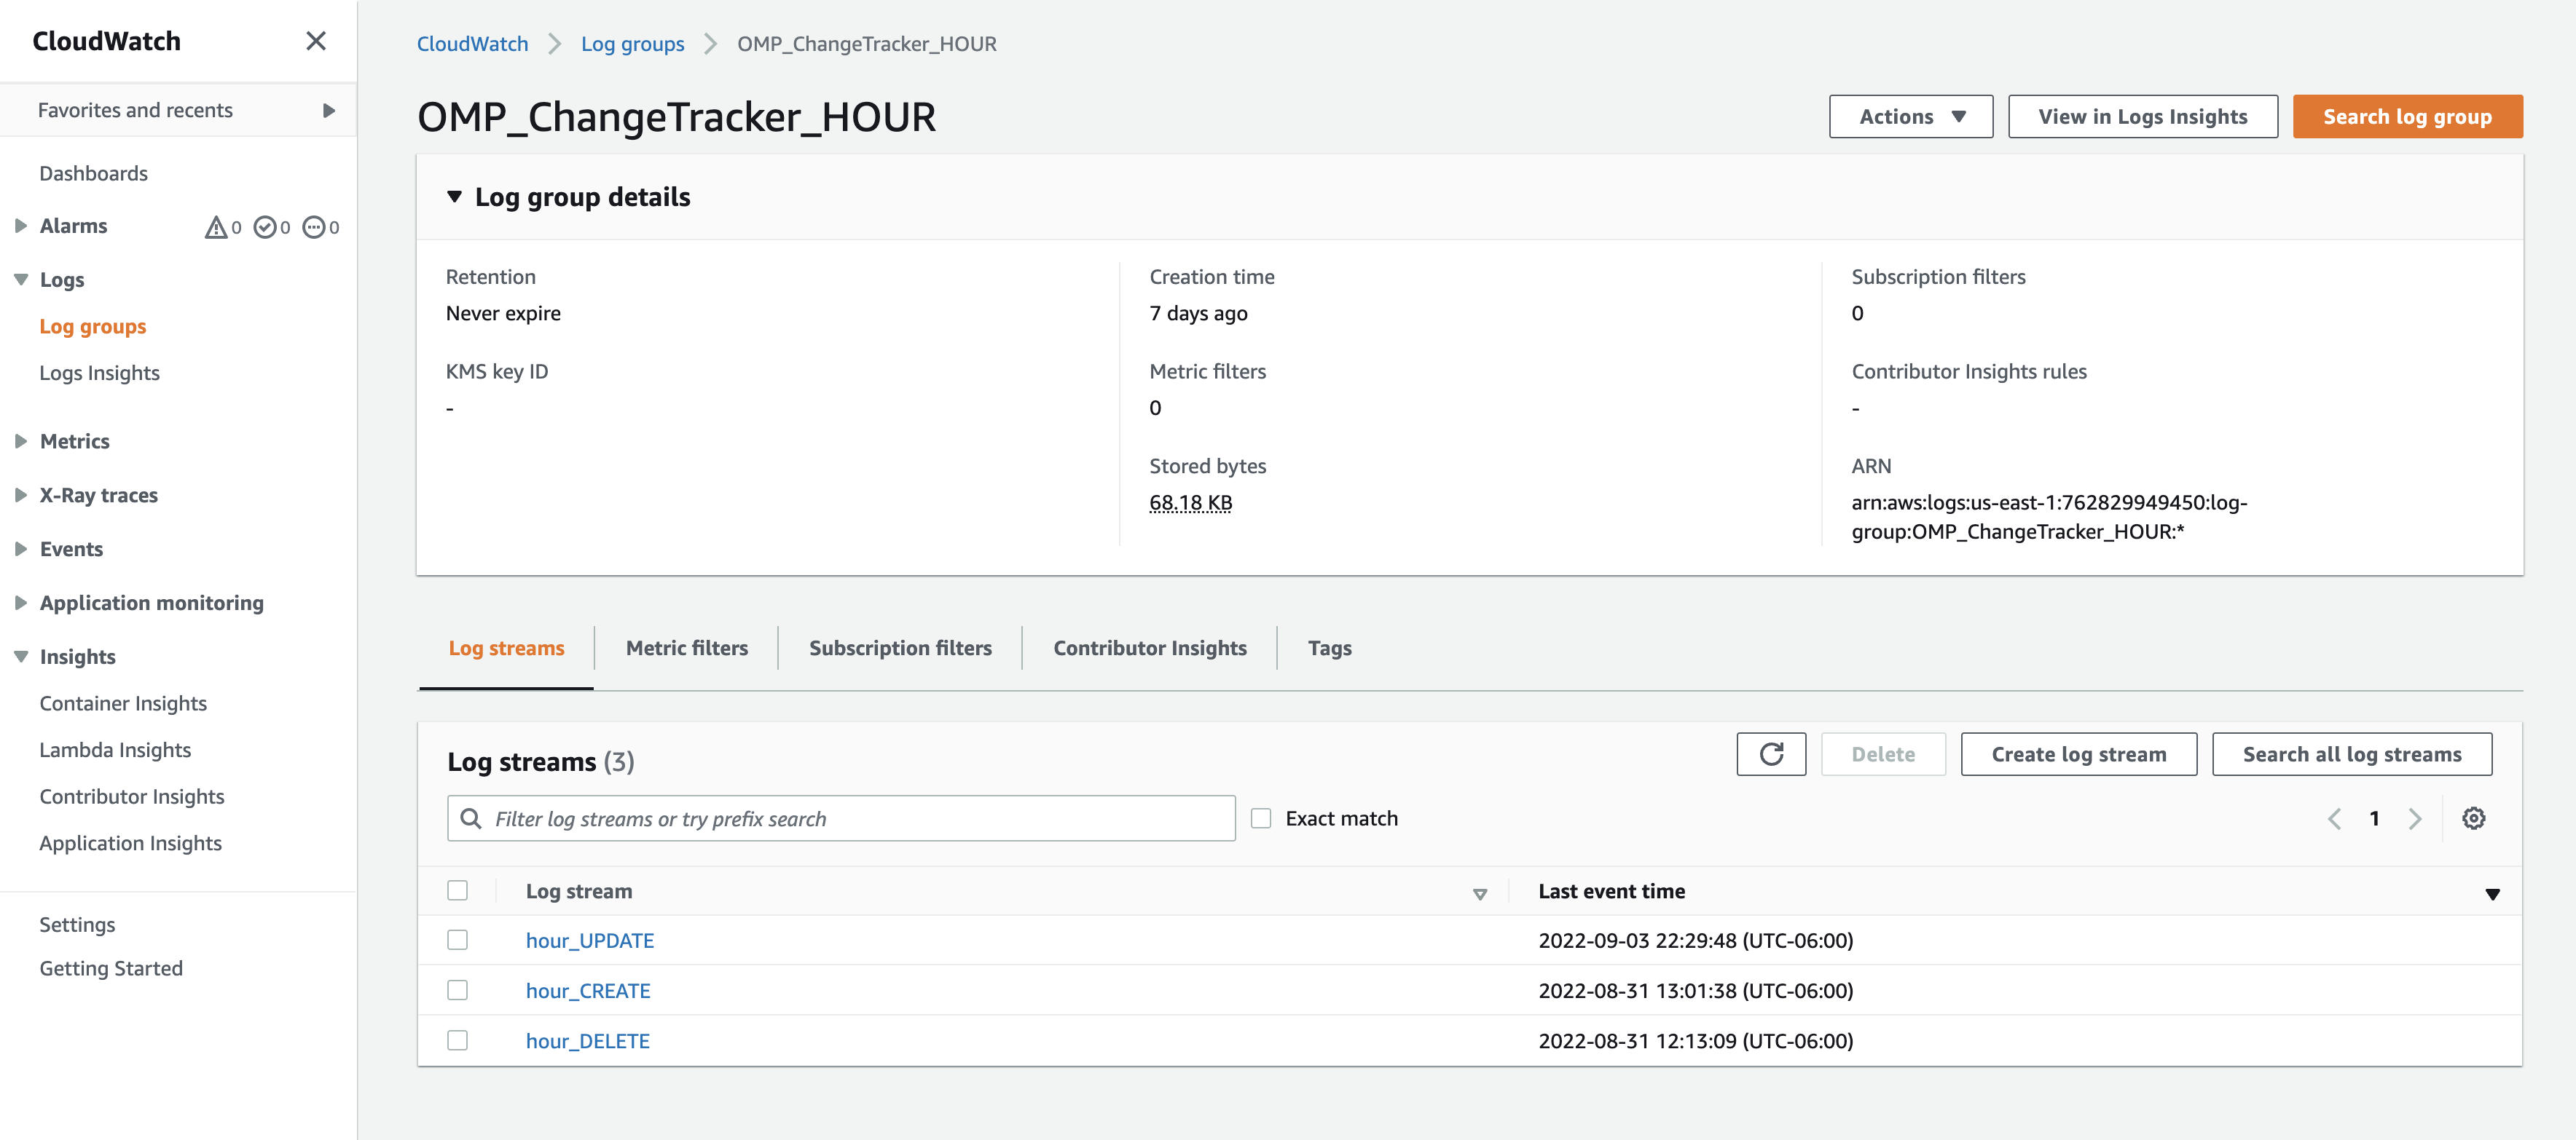Expand the Events navigation section
The image size is (2576, 1140).
[x=20, y=548]
